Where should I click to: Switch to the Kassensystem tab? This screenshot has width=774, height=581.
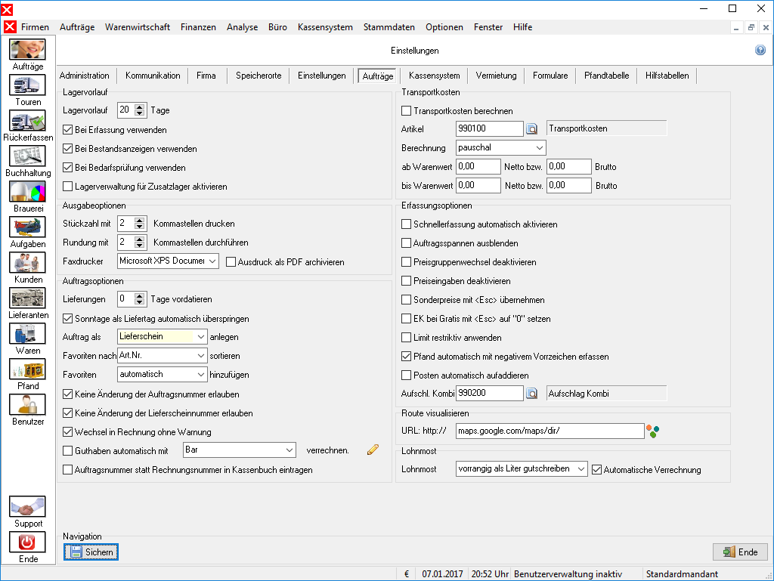(435, 76)
